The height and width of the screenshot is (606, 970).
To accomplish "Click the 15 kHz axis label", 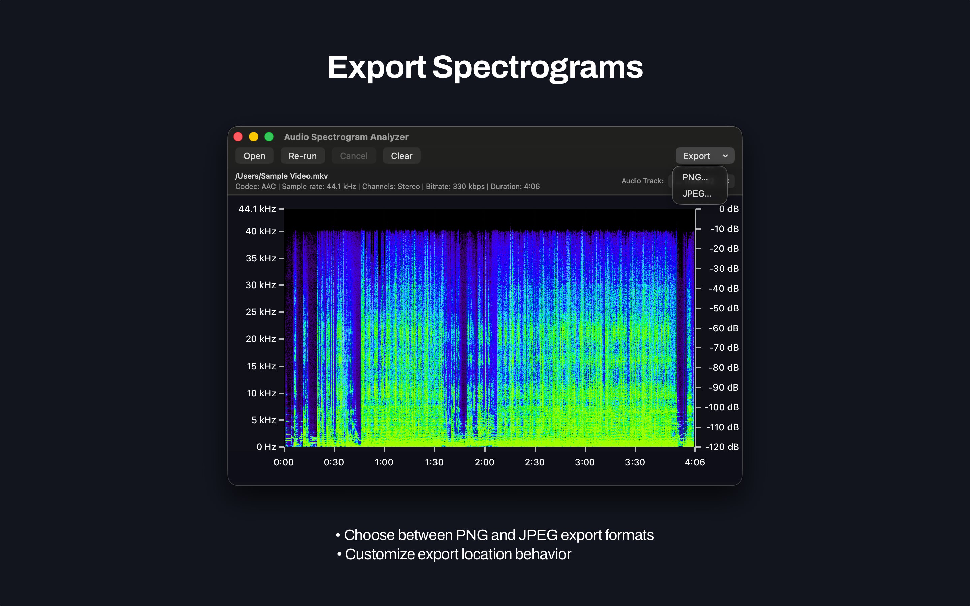I will coord(261,366).
